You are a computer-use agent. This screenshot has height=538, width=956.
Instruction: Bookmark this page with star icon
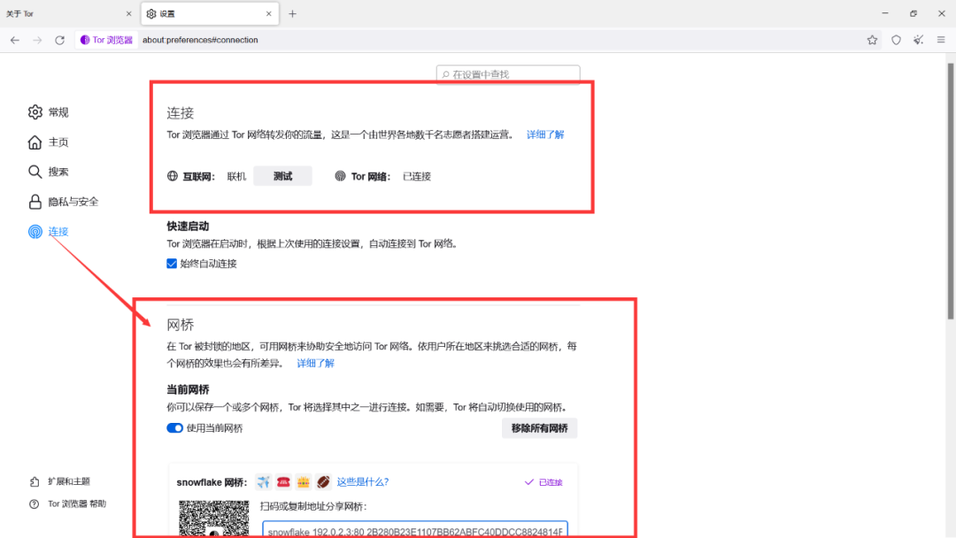[873, 40]
